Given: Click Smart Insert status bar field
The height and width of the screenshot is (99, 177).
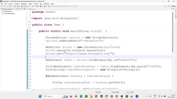Looking at the screenshot, I should click(x=115, y=92).
